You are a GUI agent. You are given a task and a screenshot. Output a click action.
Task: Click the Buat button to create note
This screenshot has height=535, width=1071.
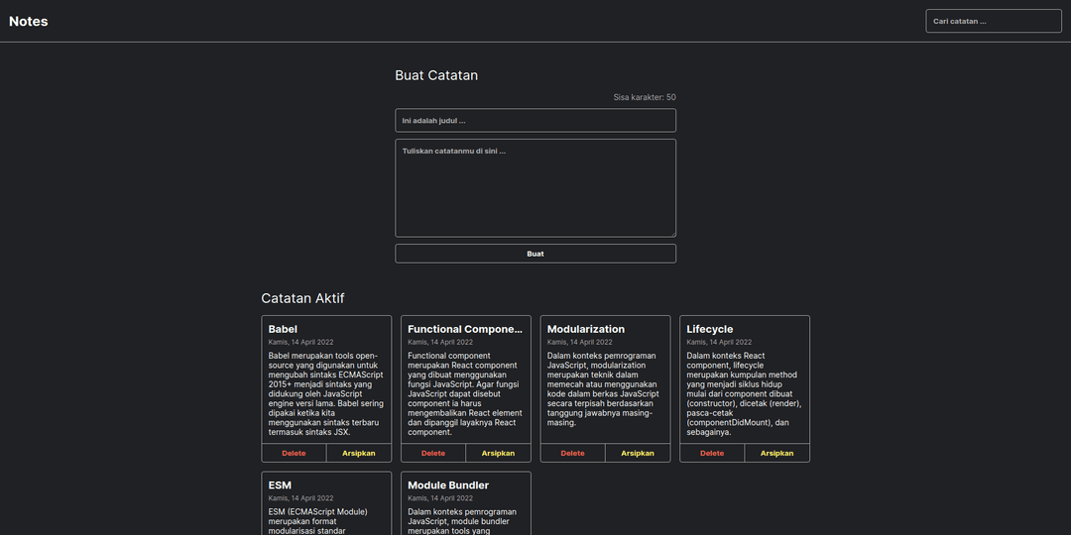(535, 254)
